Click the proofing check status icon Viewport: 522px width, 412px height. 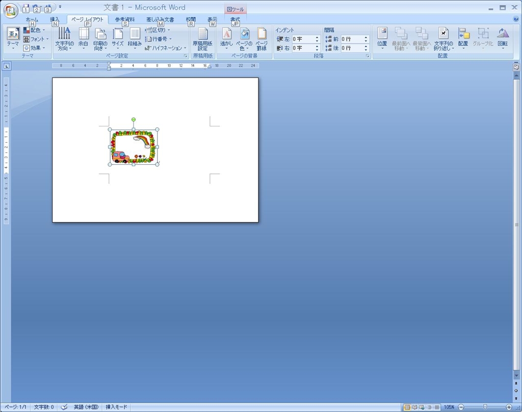click(x=64, y=407)
